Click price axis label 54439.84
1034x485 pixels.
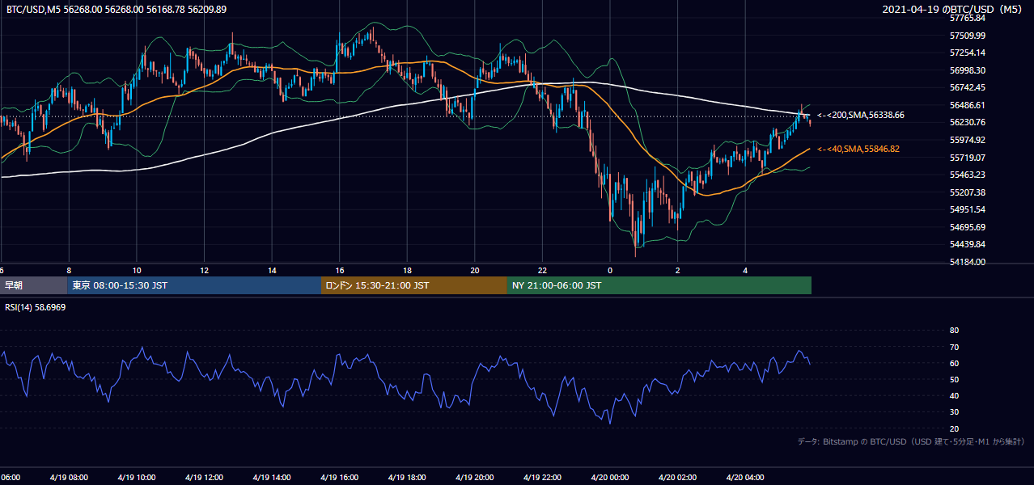pyautogui.click(x=968, y=244)
